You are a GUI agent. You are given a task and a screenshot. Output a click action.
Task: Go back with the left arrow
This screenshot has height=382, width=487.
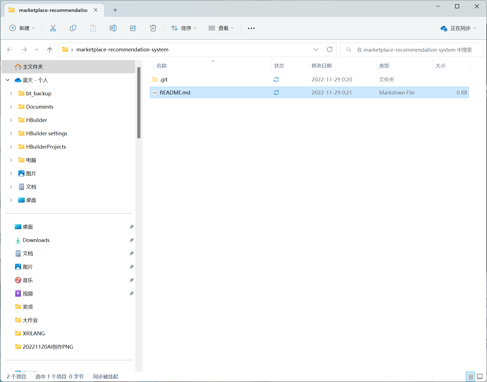point(10,49)
